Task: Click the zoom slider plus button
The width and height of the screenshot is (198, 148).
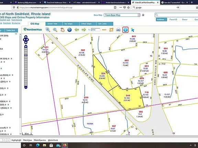Action: point(26,47)
